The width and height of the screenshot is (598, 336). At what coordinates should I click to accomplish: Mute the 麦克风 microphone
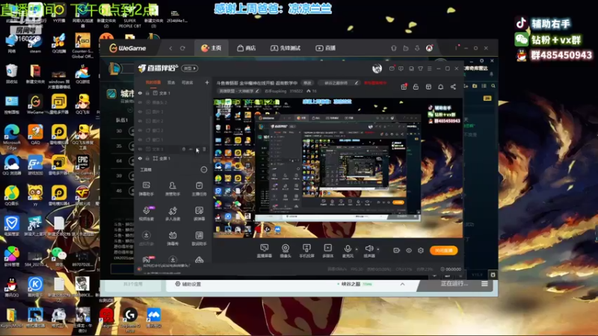[348, 251]
